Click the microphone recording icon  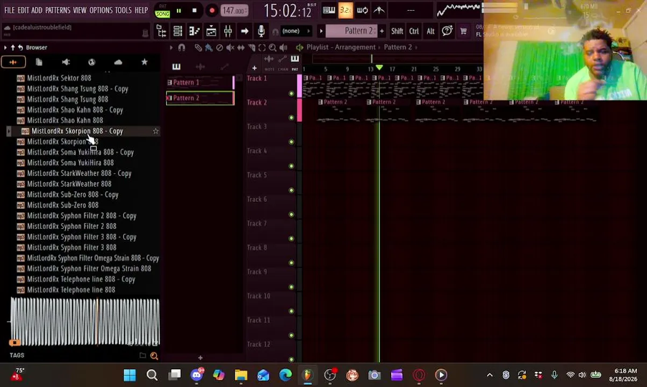coord(261,31)
